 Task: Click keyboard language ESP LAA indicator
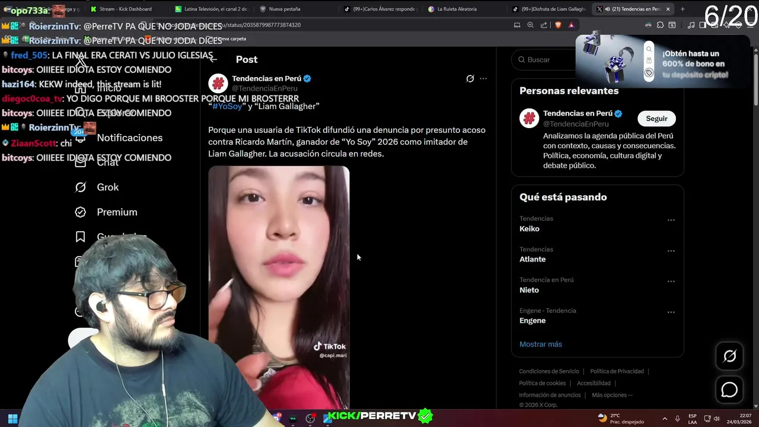(693, 419)
